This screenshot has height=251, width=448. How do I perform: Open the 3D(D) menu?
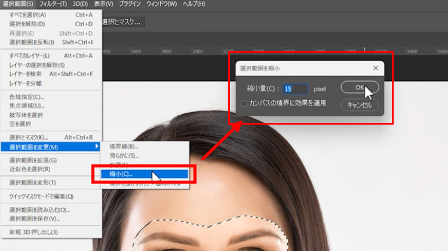click(x=81, y=4)
